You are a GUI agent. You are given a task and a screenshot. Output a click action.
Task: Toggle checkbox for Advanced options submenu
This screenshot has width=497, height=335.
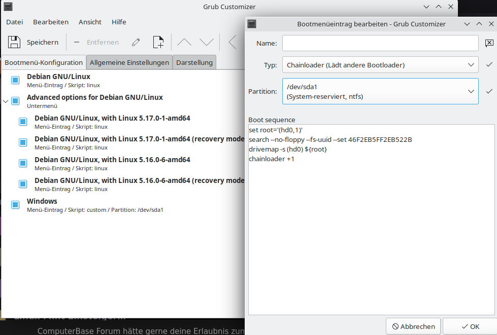pos(15,101)
